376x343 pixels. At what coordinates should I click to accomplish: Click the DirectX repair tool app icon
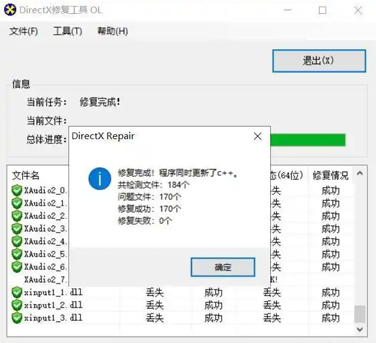click(x=10, y=10)
